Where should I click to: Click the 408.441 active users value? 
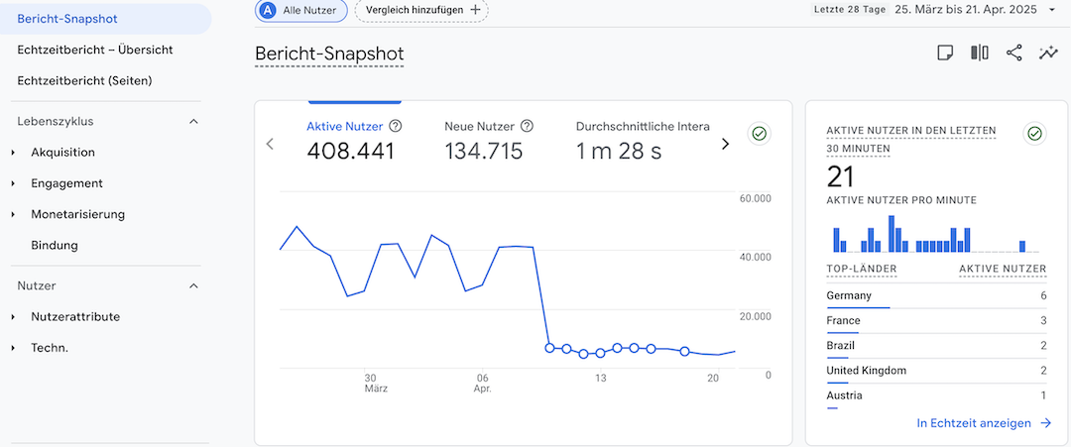(x=350, y=151)
